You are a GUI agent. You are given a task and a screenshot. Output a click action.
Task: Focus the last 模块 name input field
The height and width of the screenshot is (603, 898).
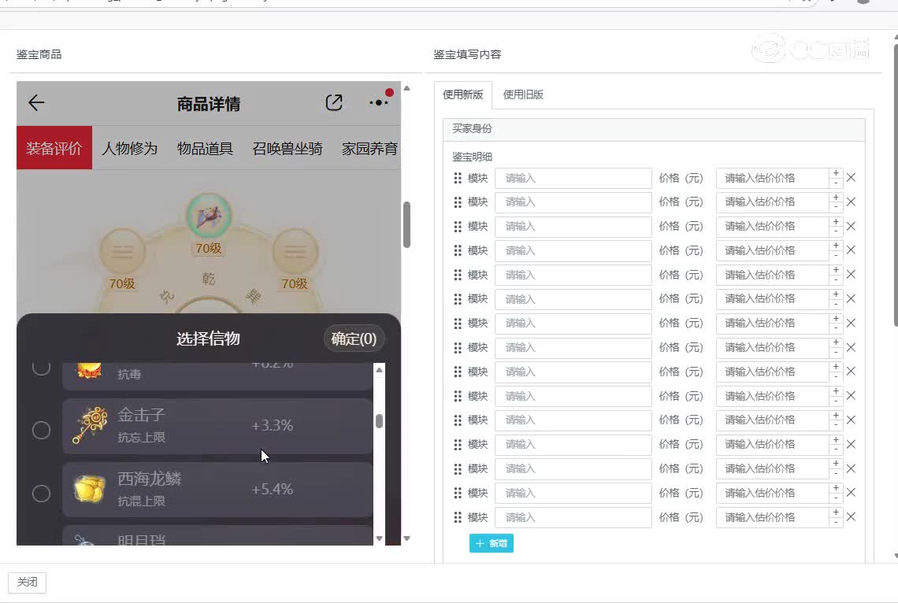pyautogui.click(x=573, y=517)
